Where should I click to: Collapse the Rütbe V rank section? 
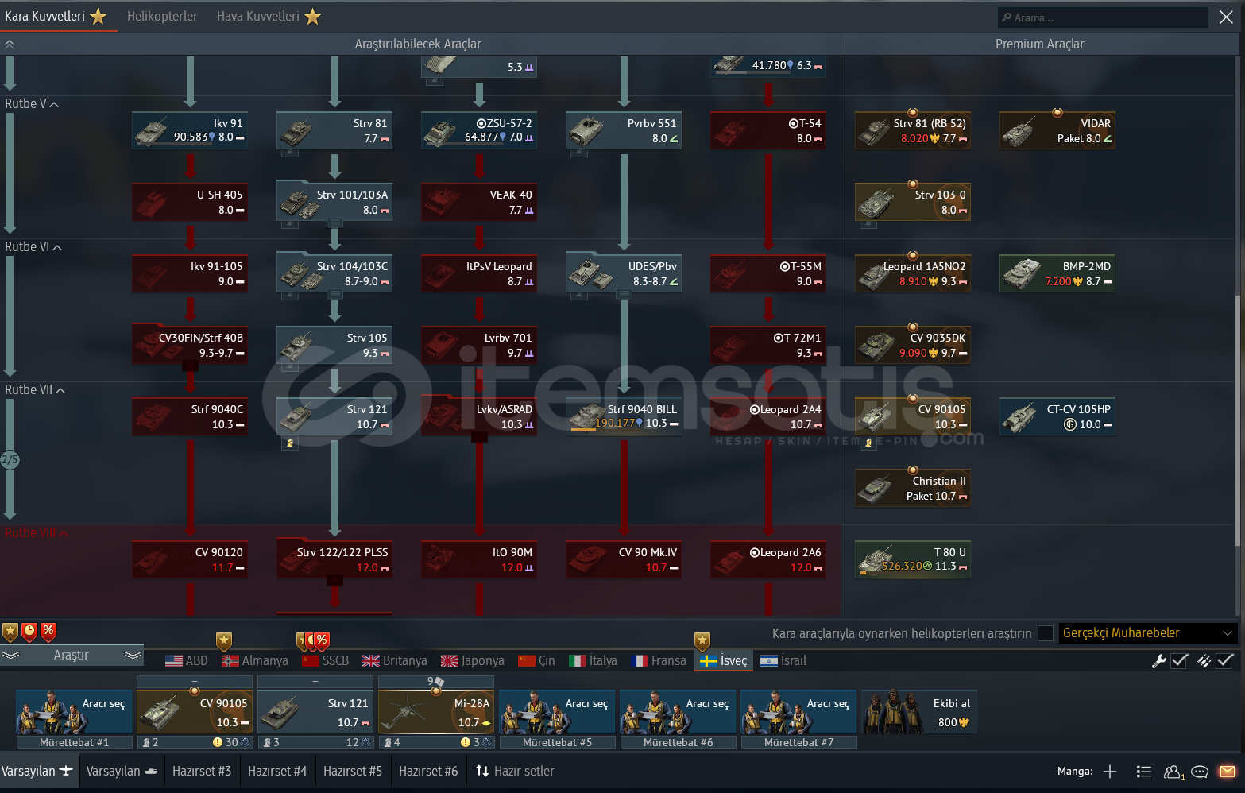[x=32, y=104]
